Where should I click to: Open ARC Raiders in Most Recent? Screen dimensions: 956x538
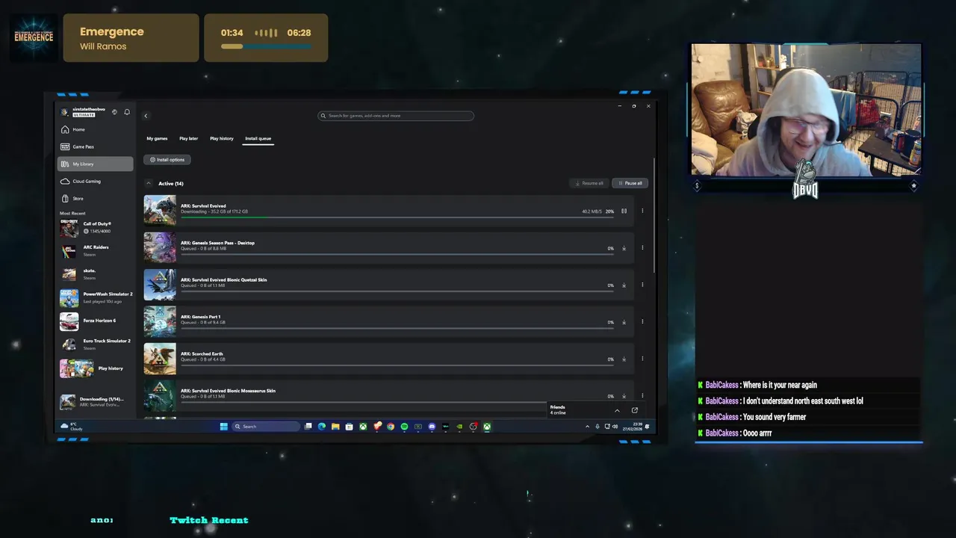click(x=96, y=250)
